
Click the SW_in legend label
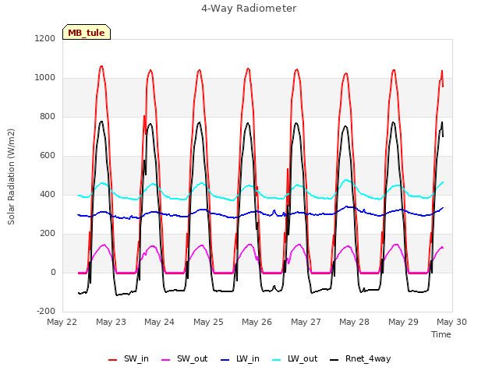tap(136, 359)
